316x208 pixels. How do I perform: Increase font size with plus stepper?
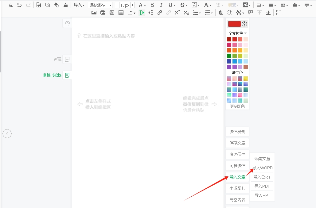click(x=133, y=5)
